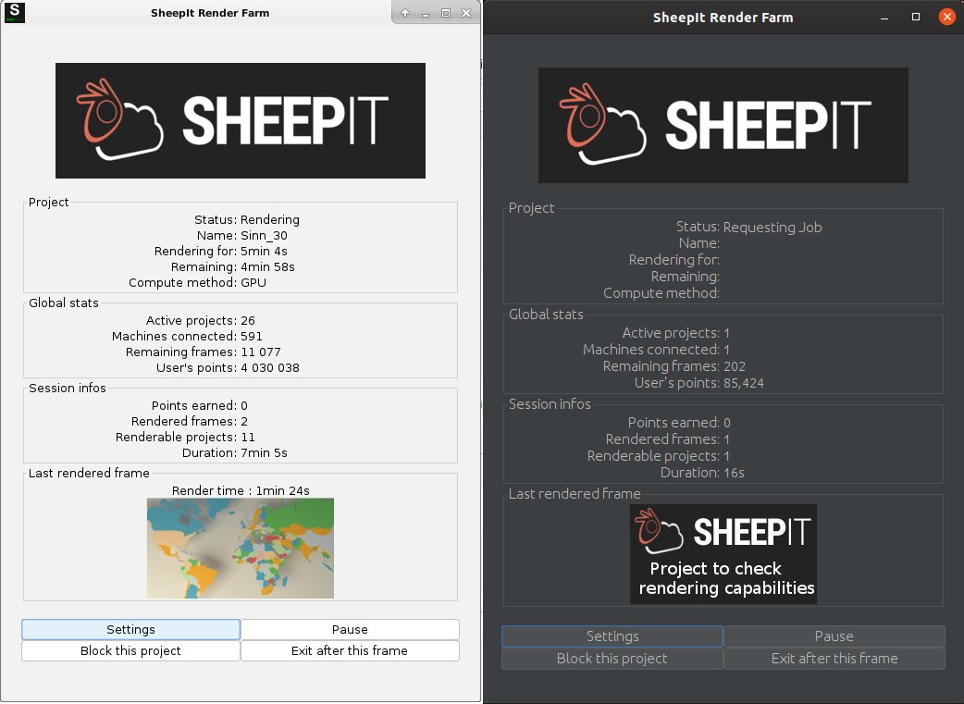The image size is (964, 704).
Task: Click the 'Status: Rendering' text
Action: [247, 219]
